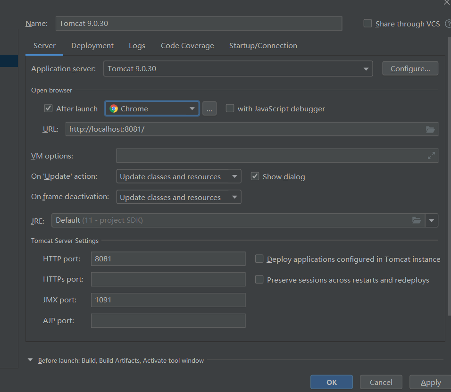The image size is (451, 392).
Task: Click the folder icon in the URL field
Action: (430, 129)
